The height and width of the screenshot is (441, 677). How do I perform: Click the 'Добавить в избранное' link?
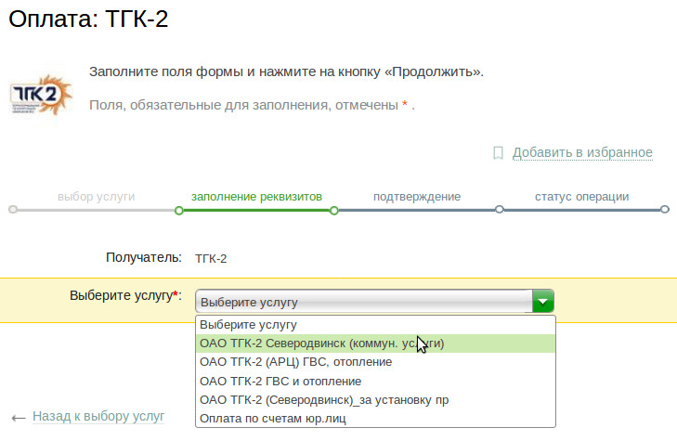(582, 152)
